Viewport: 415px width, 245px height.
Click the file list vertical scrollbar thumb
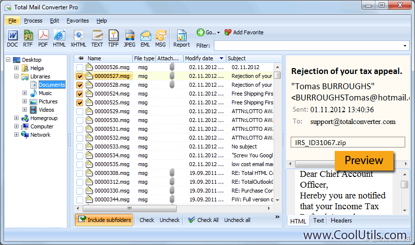(x=277, y=75)
